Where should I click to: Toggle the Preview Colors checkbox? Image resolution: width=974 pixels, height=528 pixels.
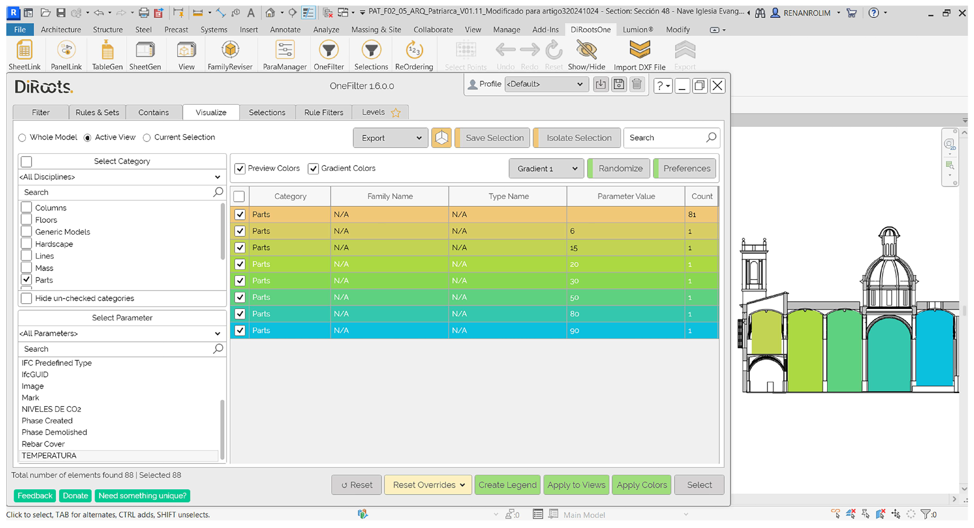point(240,169)
